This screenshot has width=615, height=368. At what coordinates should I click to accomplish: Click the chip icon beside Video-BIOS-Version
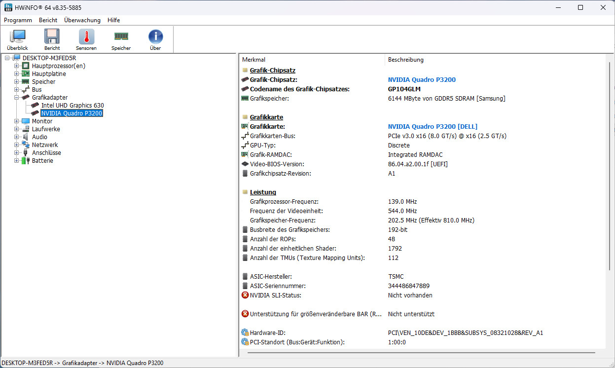click(245, 164)
